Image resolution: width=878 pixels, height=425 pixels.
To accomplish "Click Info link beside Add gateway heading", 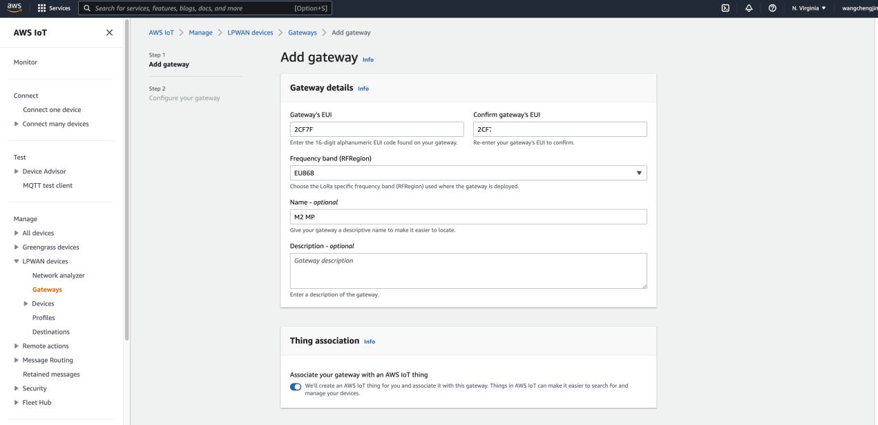I will (x=368, y=59).
